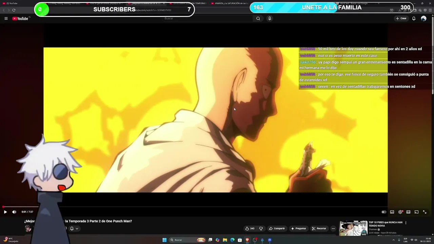Open the Windows Start menu

tap(164, 240)
